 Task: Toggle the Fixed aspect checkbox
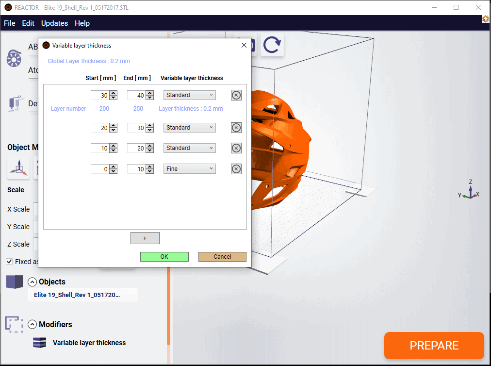point(9,261)
